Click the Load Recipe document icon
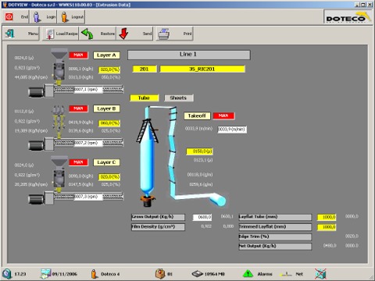Screen dimensions: 375x281 click(49, 34)
